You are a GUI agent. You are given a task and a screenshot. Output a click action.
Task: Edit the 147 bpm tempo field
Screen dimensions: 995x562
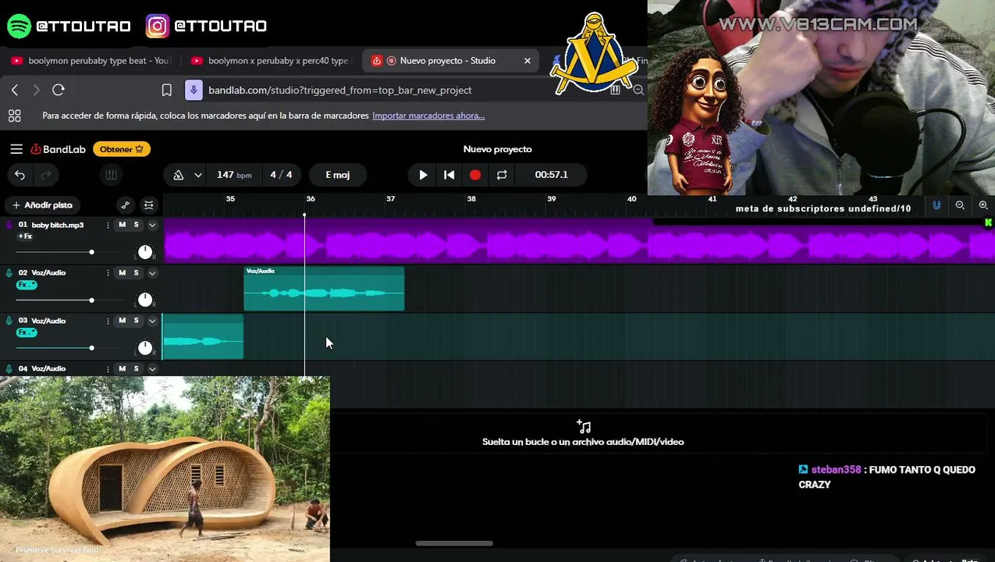[233, 175]
